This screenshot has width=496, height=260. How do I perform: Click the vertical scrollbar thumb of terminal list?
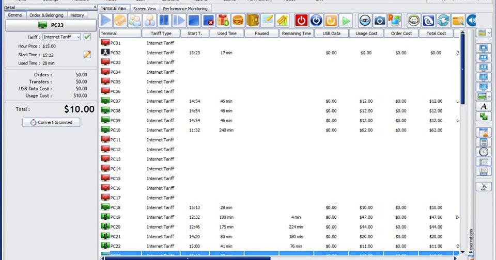[x=462, y=68]
